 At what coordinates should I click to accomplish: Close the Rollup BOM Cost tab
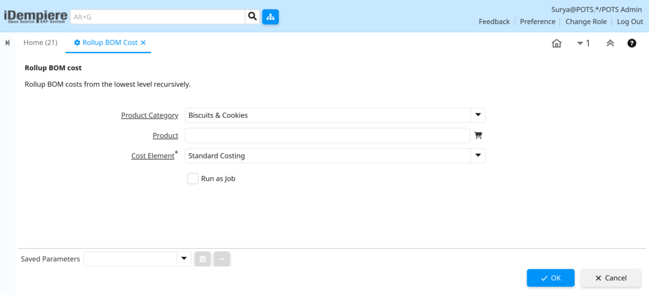(143, 42)
